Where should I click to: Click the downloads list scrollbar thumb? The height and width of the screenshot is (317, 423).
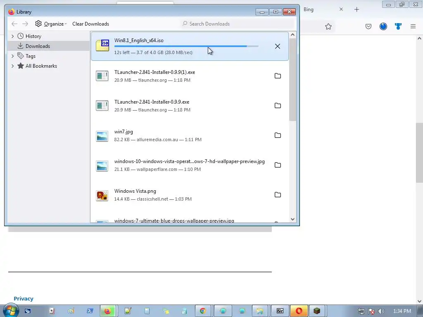(292, 80)
